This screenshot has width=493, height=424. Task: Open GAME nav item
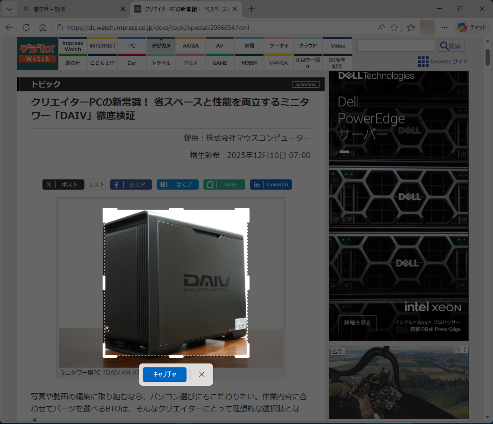[x=220, y=62]
